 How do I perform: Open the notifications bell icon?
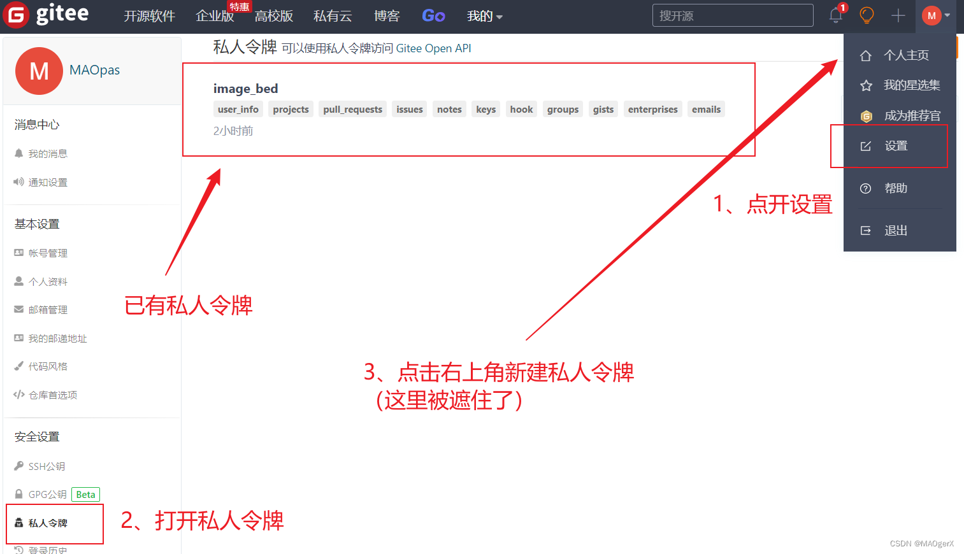(x=836, y=15)
